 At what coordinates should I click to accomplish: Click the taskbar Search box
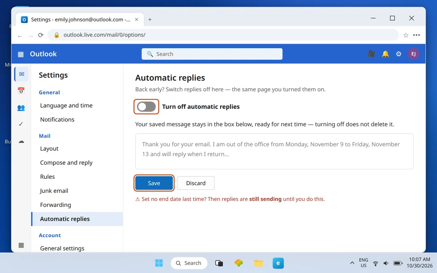click(x=189, y=263)
